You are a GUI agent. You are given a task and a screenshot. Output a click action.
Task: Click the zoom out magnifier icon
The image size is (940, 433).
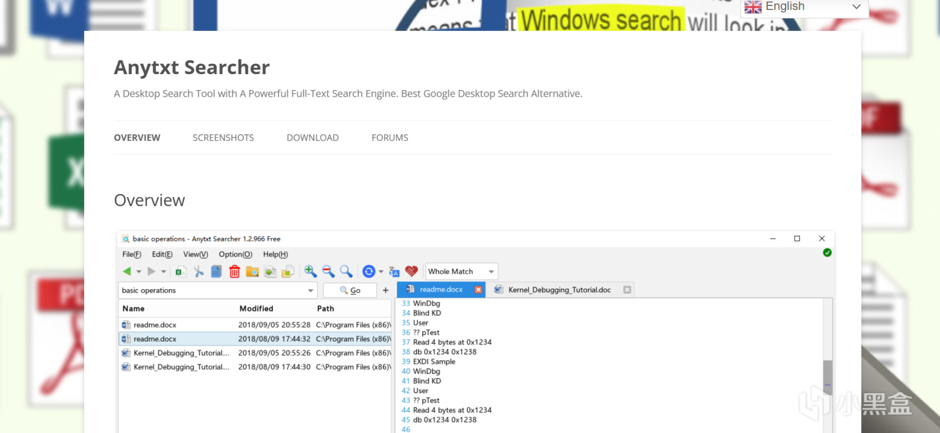[x=328, y=271]
